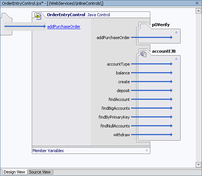Click the accountEJB gear control icon
The height and width of the screenshot is (176, 202).
point(144,54)
